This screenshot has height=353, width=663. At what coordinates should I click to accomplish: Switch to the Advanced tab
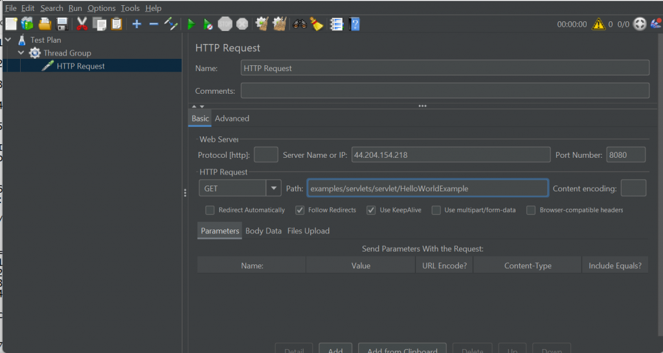point(232,118)
